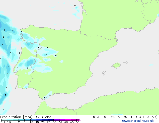Click the '10' legend scale label
This screenshot has width=159, height=123.
click(31, 122)
